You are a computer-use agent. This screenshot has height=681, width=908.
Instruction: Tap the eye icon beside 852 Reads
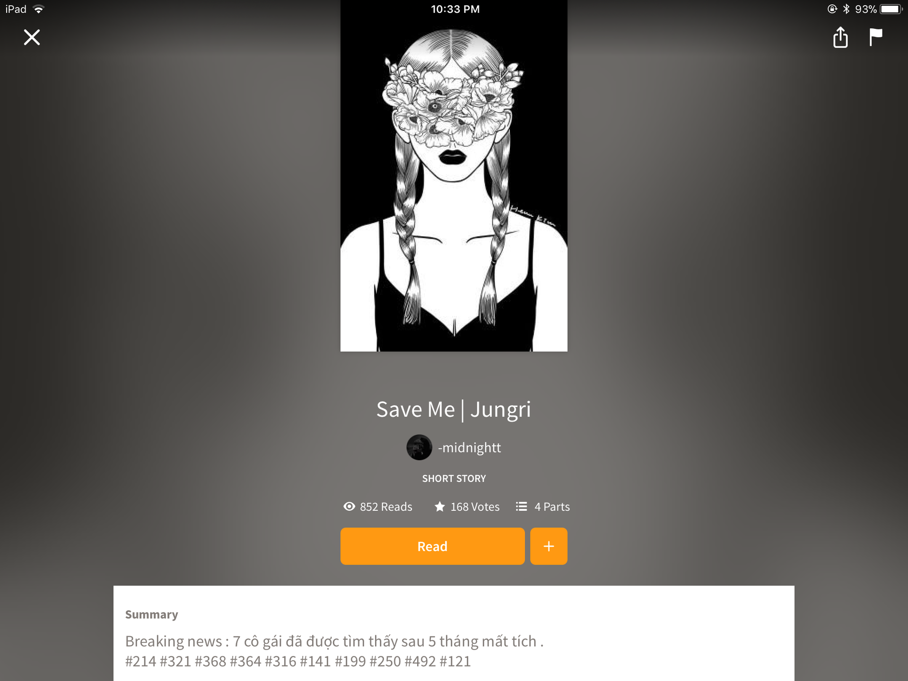(349, 506)
